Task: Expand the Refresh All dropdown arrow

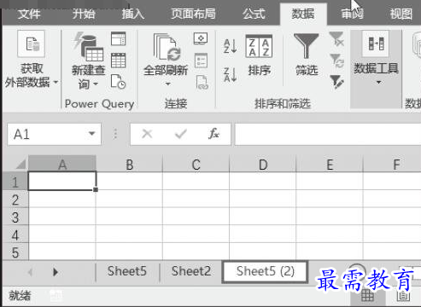Action: coord(168,84)
